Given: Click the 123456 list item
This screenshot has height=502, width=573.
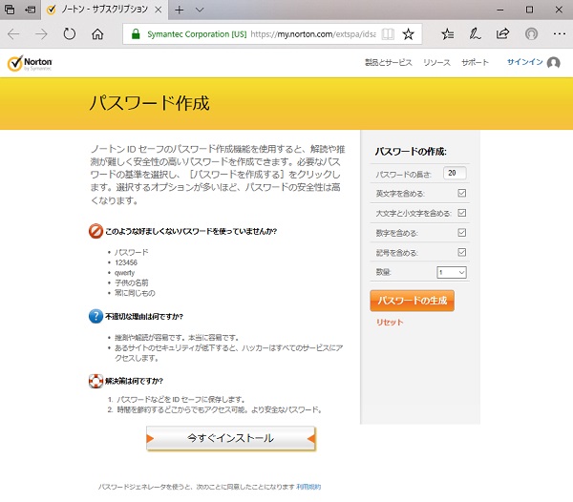Looking at the screenshot, I should click(126, 262).
